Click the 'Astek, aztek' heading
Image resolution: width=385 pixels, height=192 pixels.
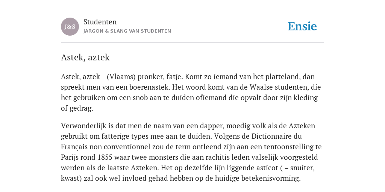click(85, 57)
